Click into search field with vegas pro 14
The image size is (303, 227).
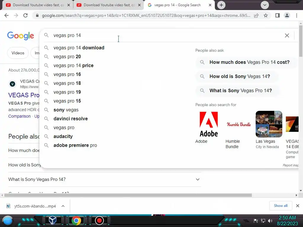click(x=166, y=35)
